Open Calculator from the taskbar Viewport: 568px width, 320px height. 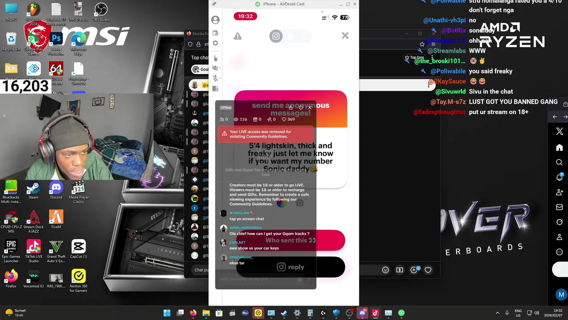(x=310, y=313)
